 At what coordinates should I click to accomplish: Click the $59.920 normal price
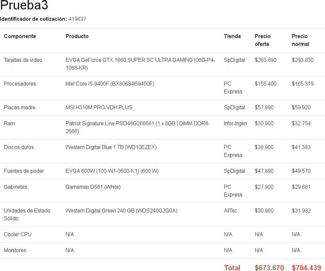coord(301,107)
